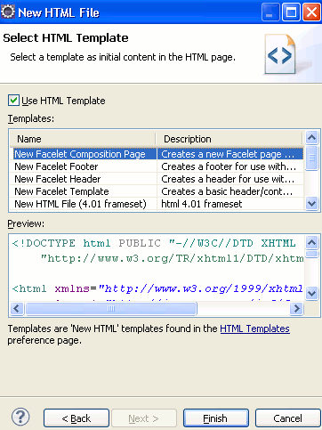Click the Back button

[x=76, y=418]
